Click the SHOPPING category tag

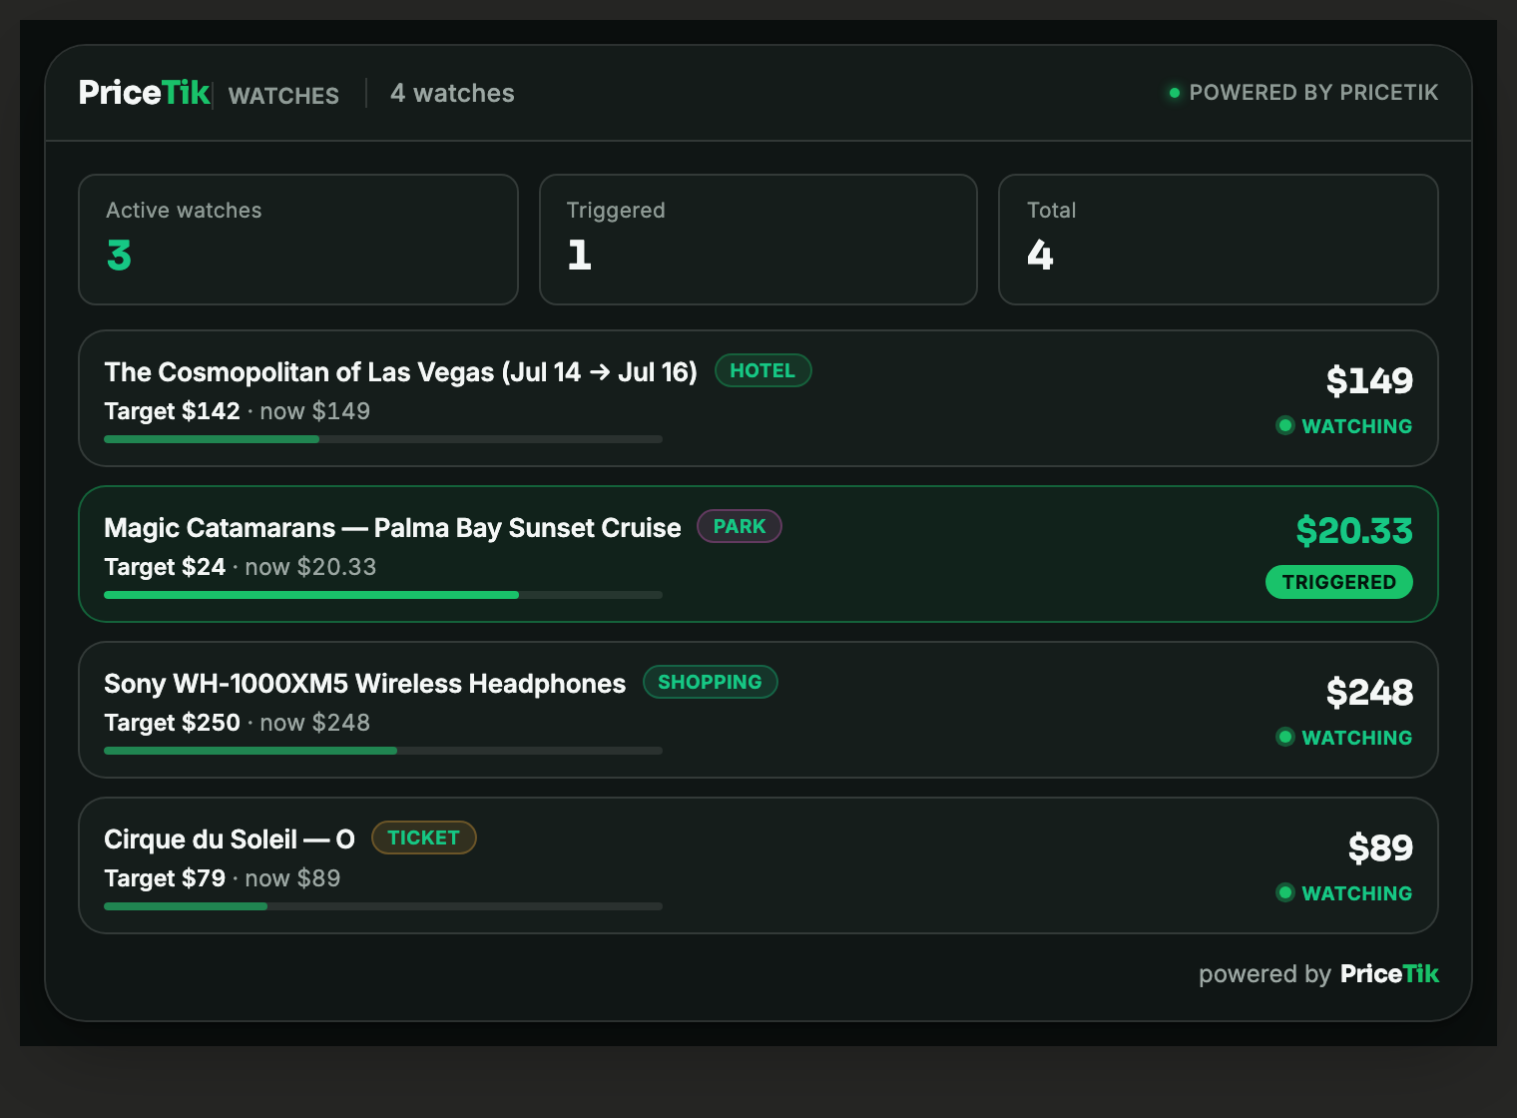tap(710, 682)
